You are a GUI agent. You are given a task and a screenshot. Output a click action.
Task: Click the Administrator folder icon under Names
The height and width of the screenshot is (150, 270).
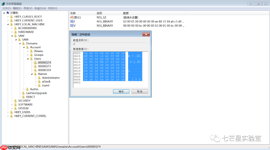tap(39, 78)
